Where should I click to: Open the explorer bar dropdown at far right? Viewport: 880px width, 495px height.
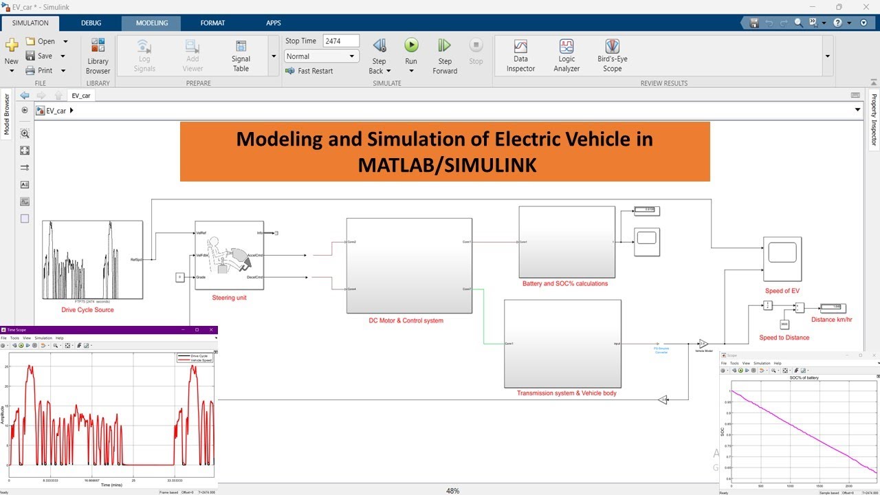coord(857,110)
